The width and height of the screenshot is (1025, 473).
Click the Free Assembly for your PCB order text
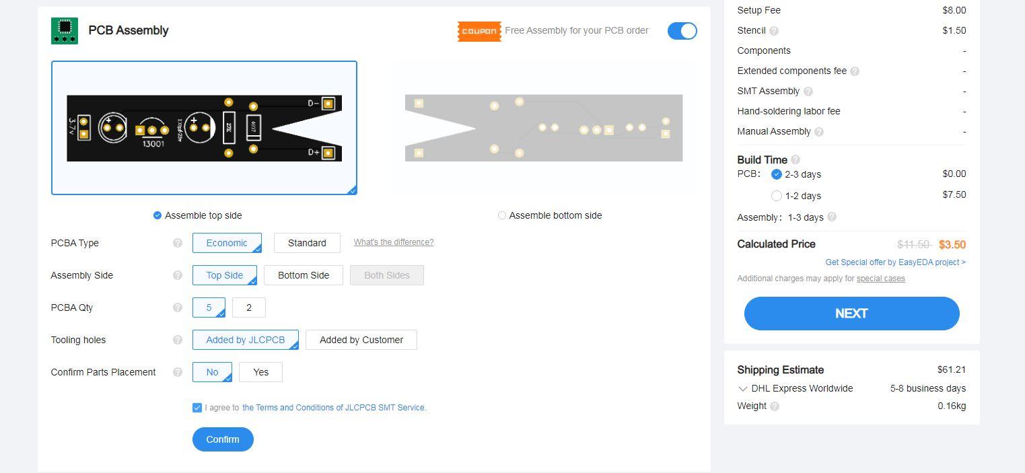coord(577,30)
